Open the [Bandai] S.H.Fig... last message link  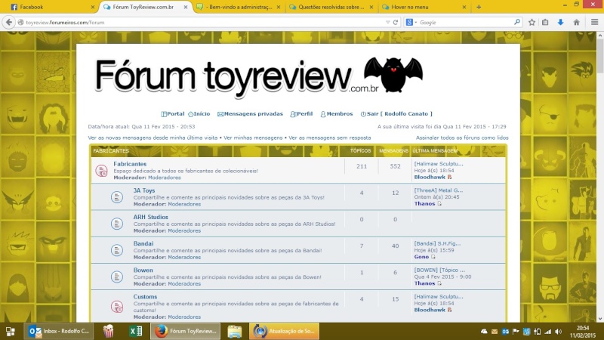click(437, 243)
